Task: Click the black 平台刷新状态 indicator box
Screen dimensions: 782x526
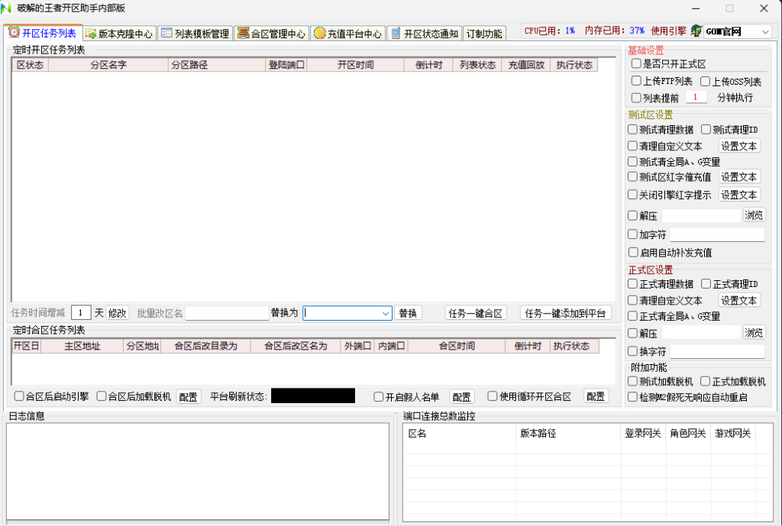Action: [312, 396]
